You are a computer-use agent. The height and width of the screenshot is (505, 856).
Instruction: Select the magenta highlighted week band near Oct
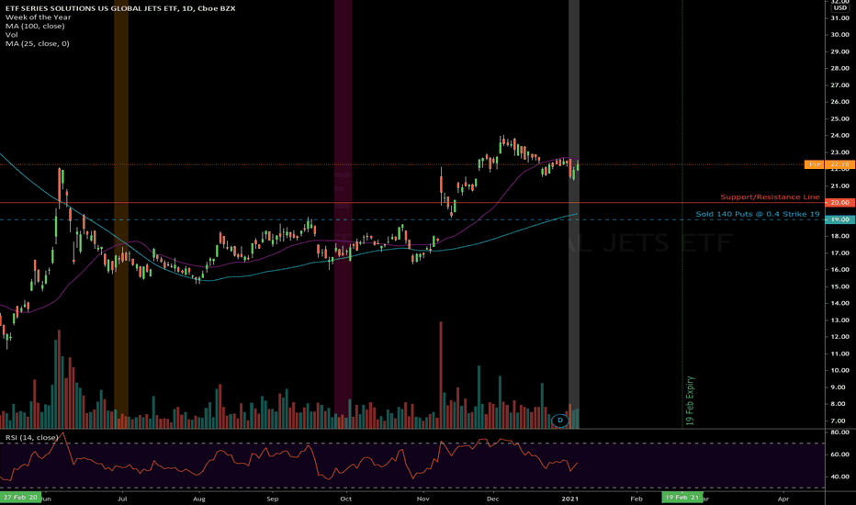tap(344, 214)
